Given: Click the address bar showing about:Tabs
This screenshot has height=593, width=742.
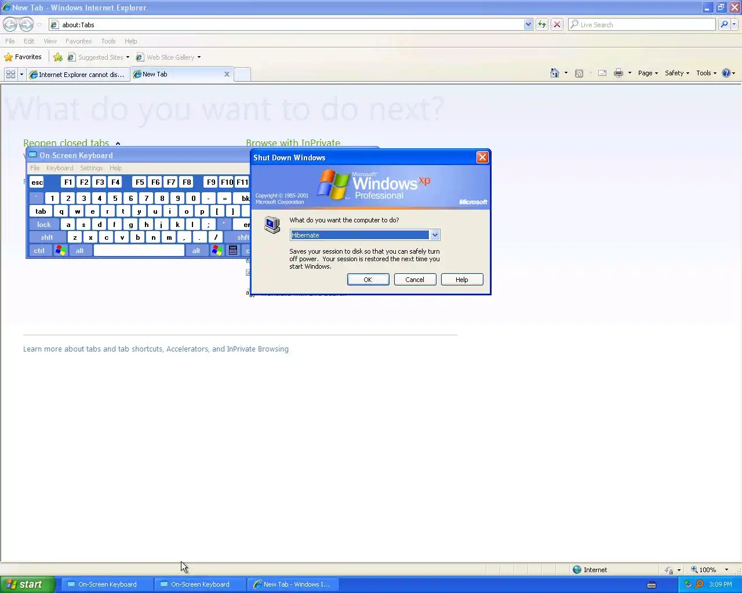Looking at the screenshot, I should point(287,24).
